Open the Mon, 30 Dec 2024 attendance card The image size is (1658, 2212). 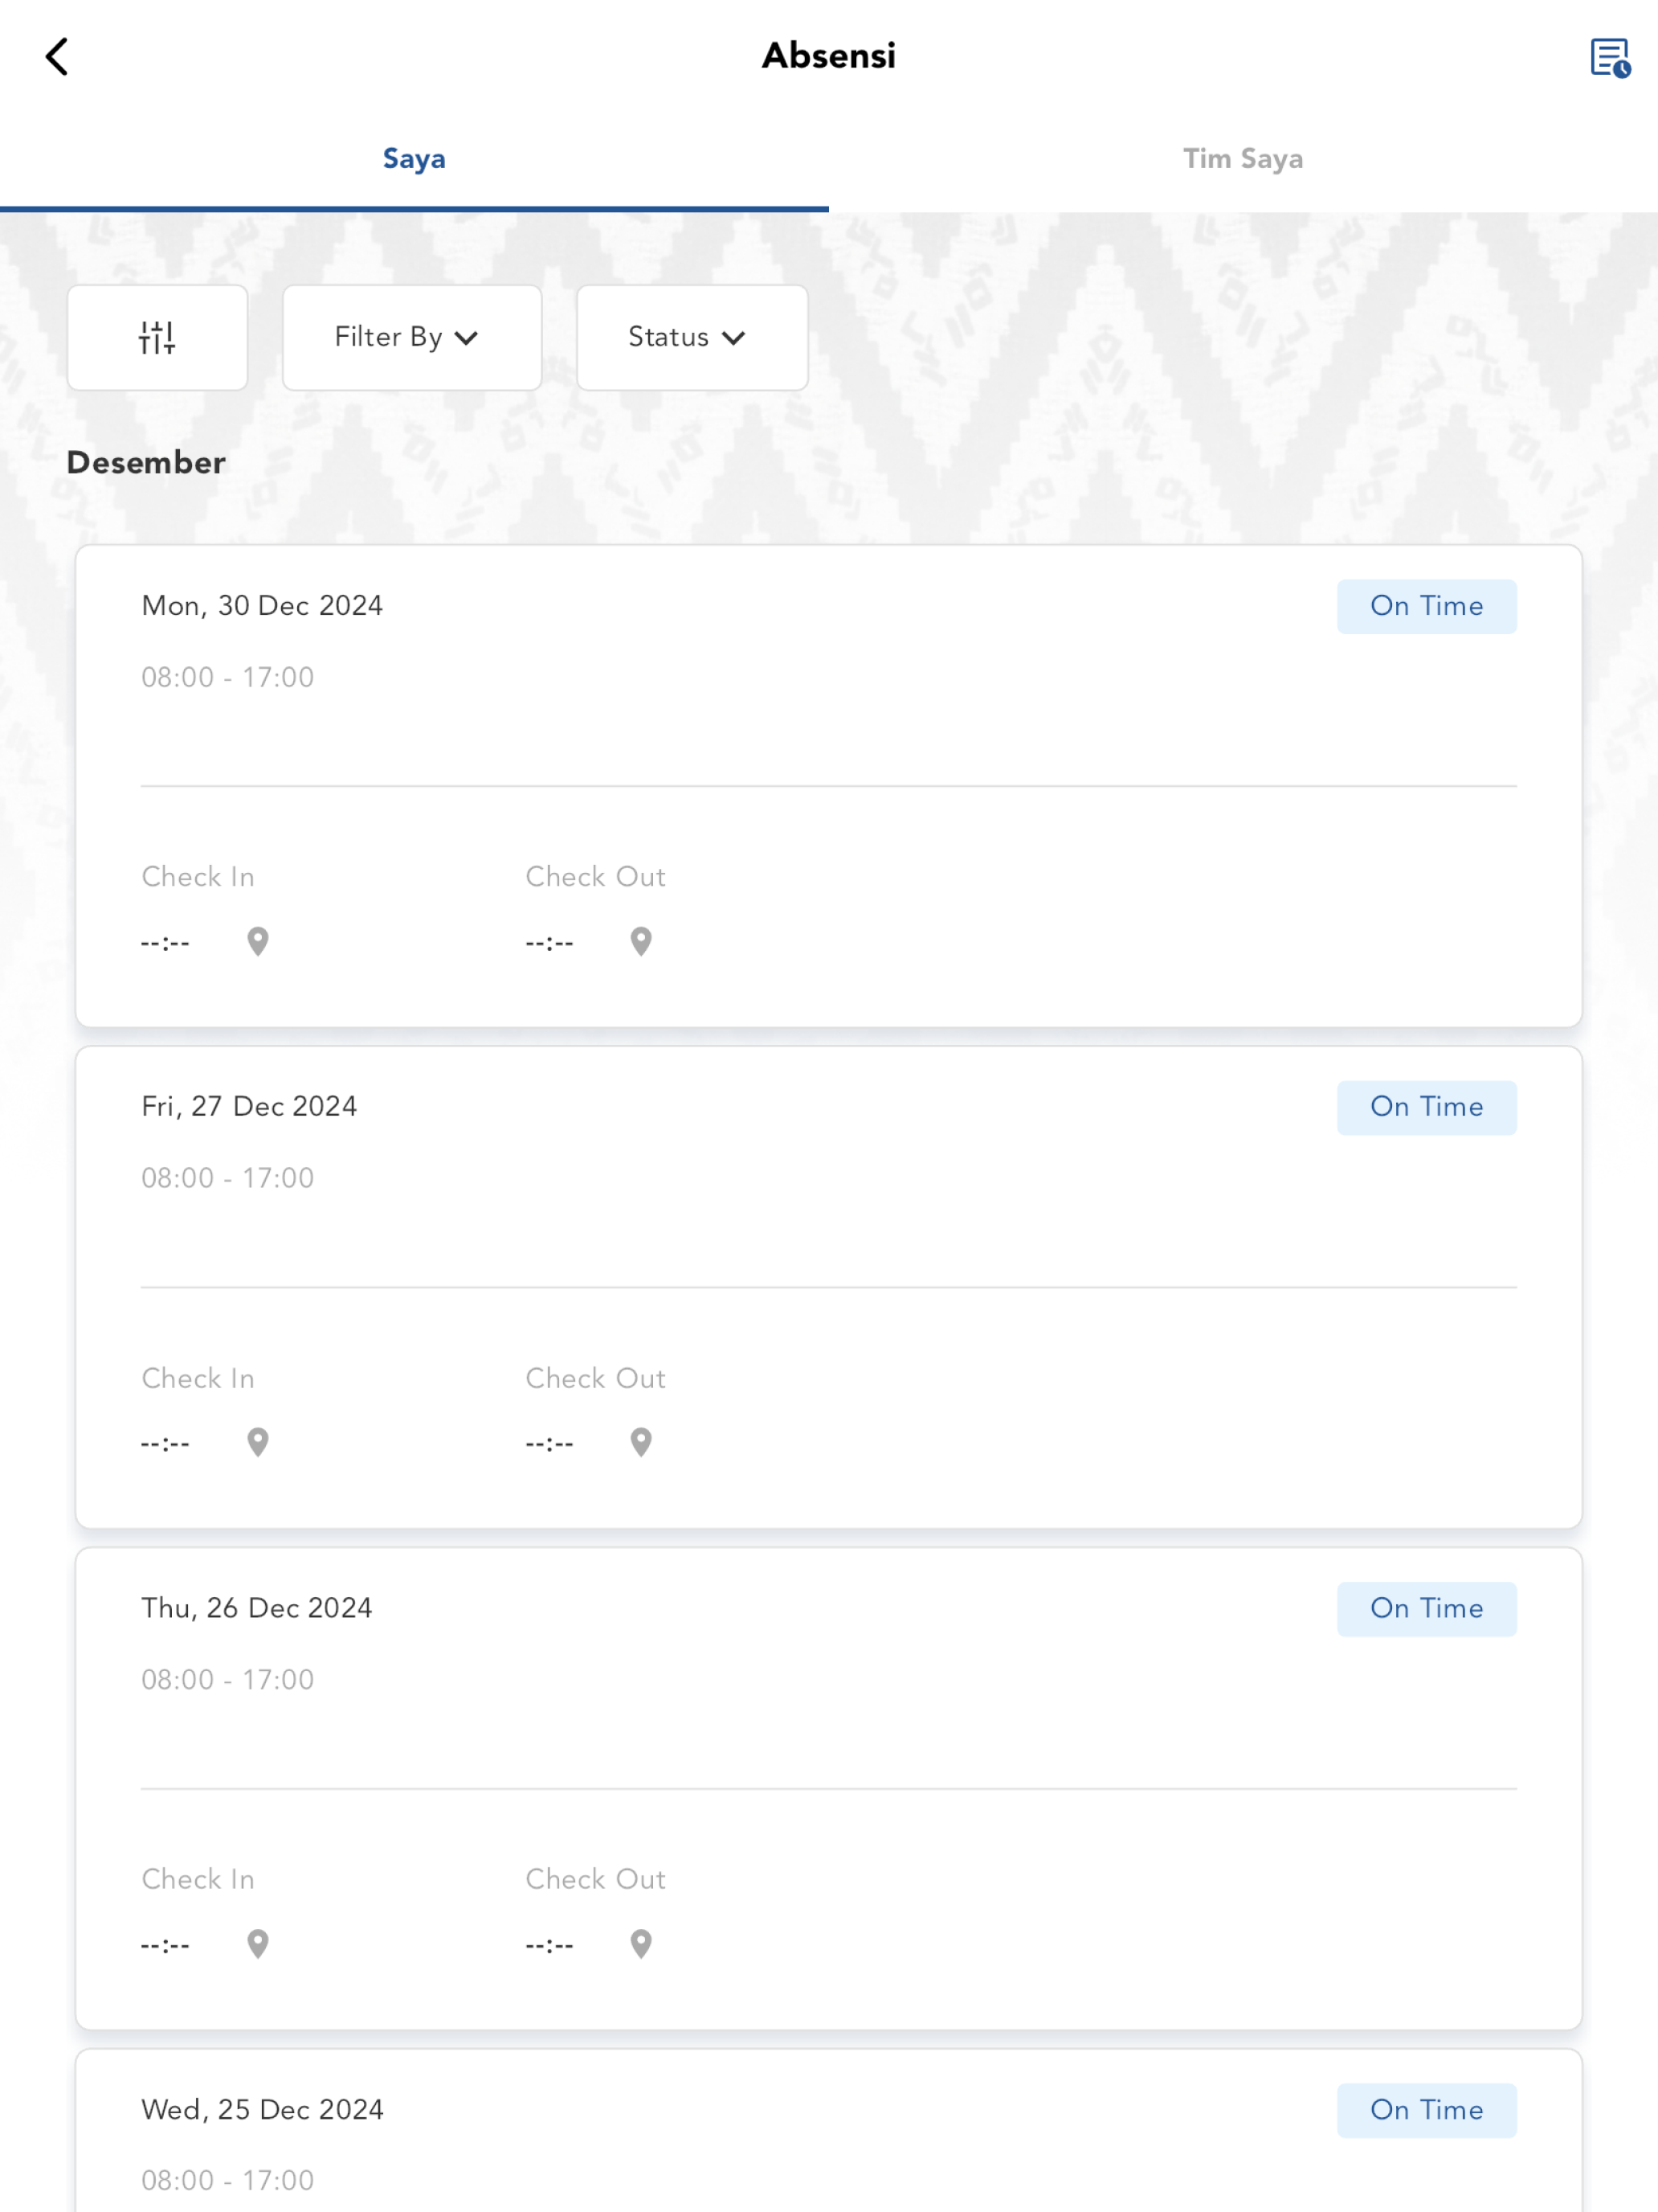point(828,786)
